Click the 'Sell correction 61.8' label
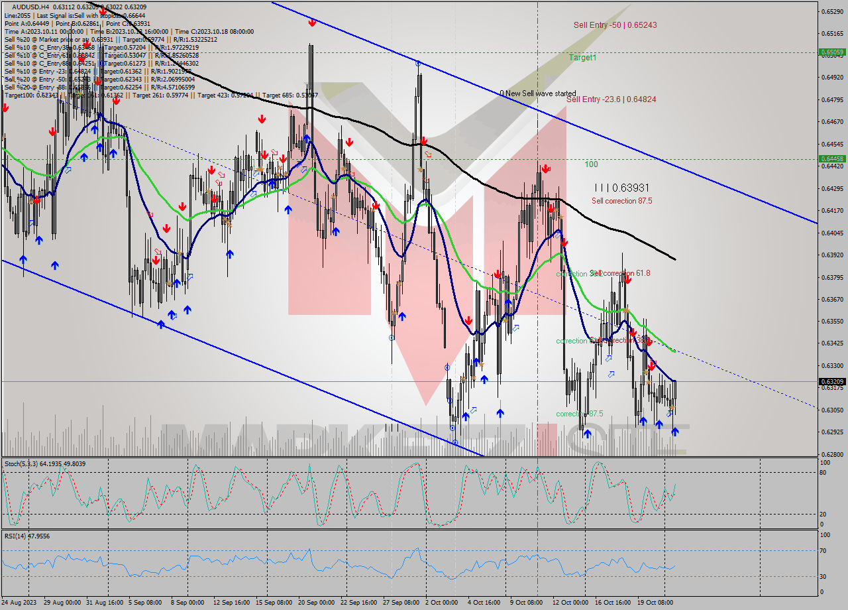The height and width of the screenshot is (610, 848). (621, 273)
